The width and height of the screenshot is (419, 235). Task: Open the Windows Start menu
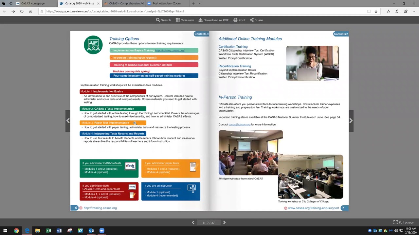point(5,231)
